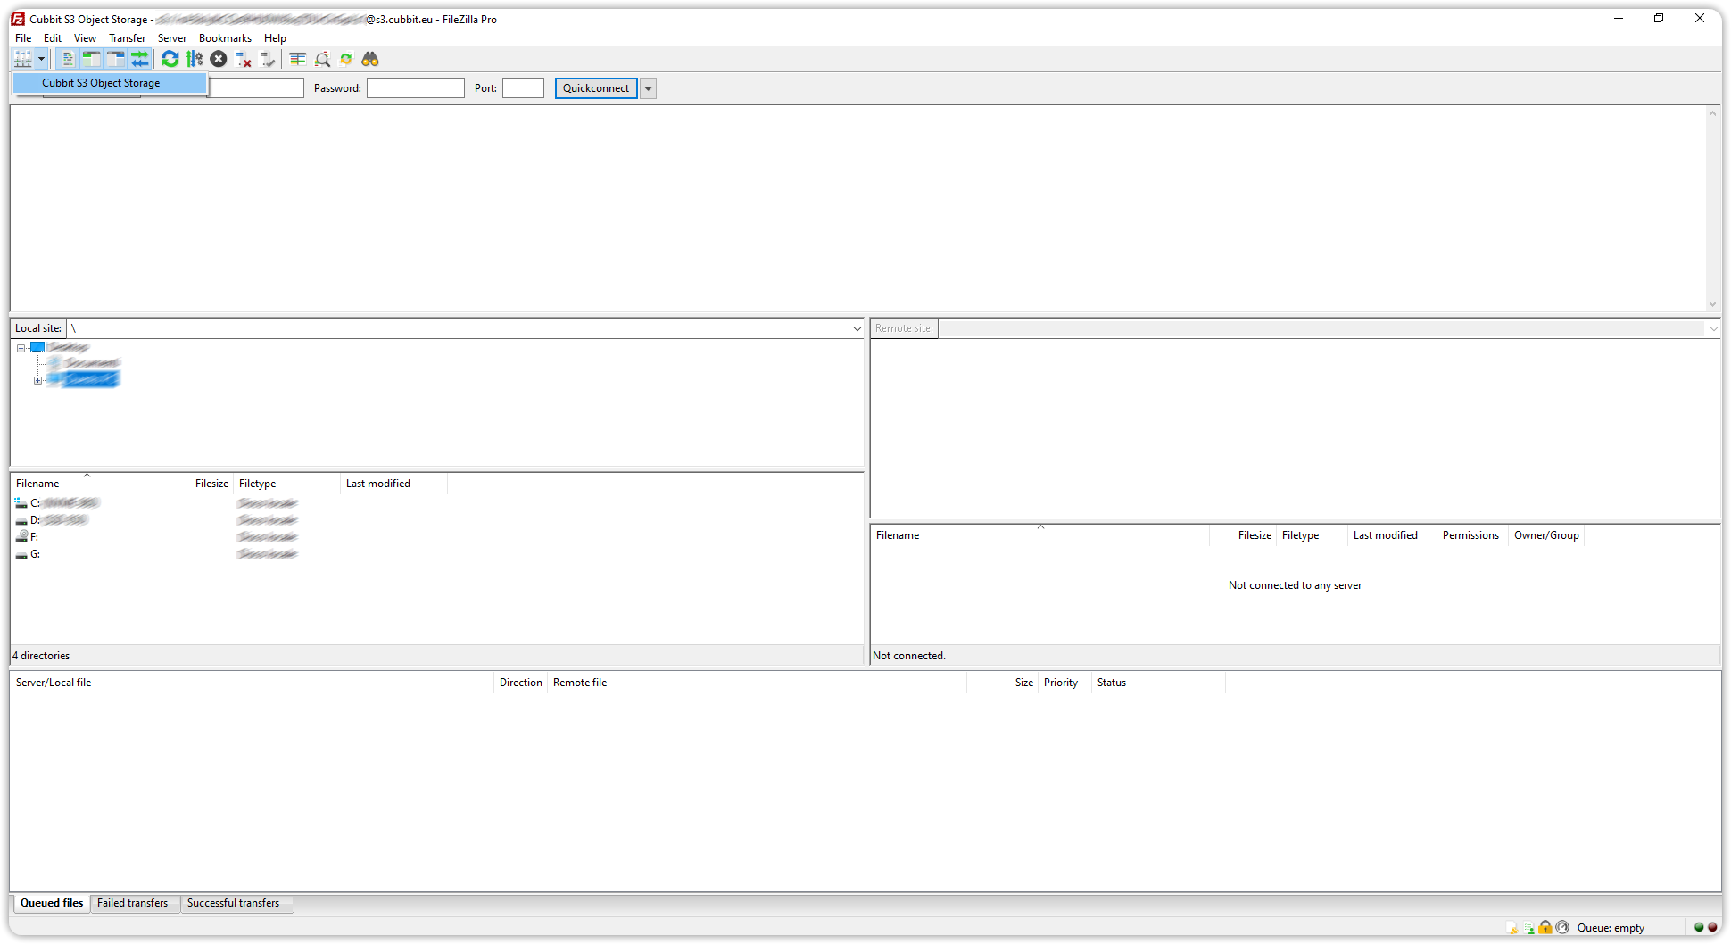Enable synchronized browsing

(346, 59)
